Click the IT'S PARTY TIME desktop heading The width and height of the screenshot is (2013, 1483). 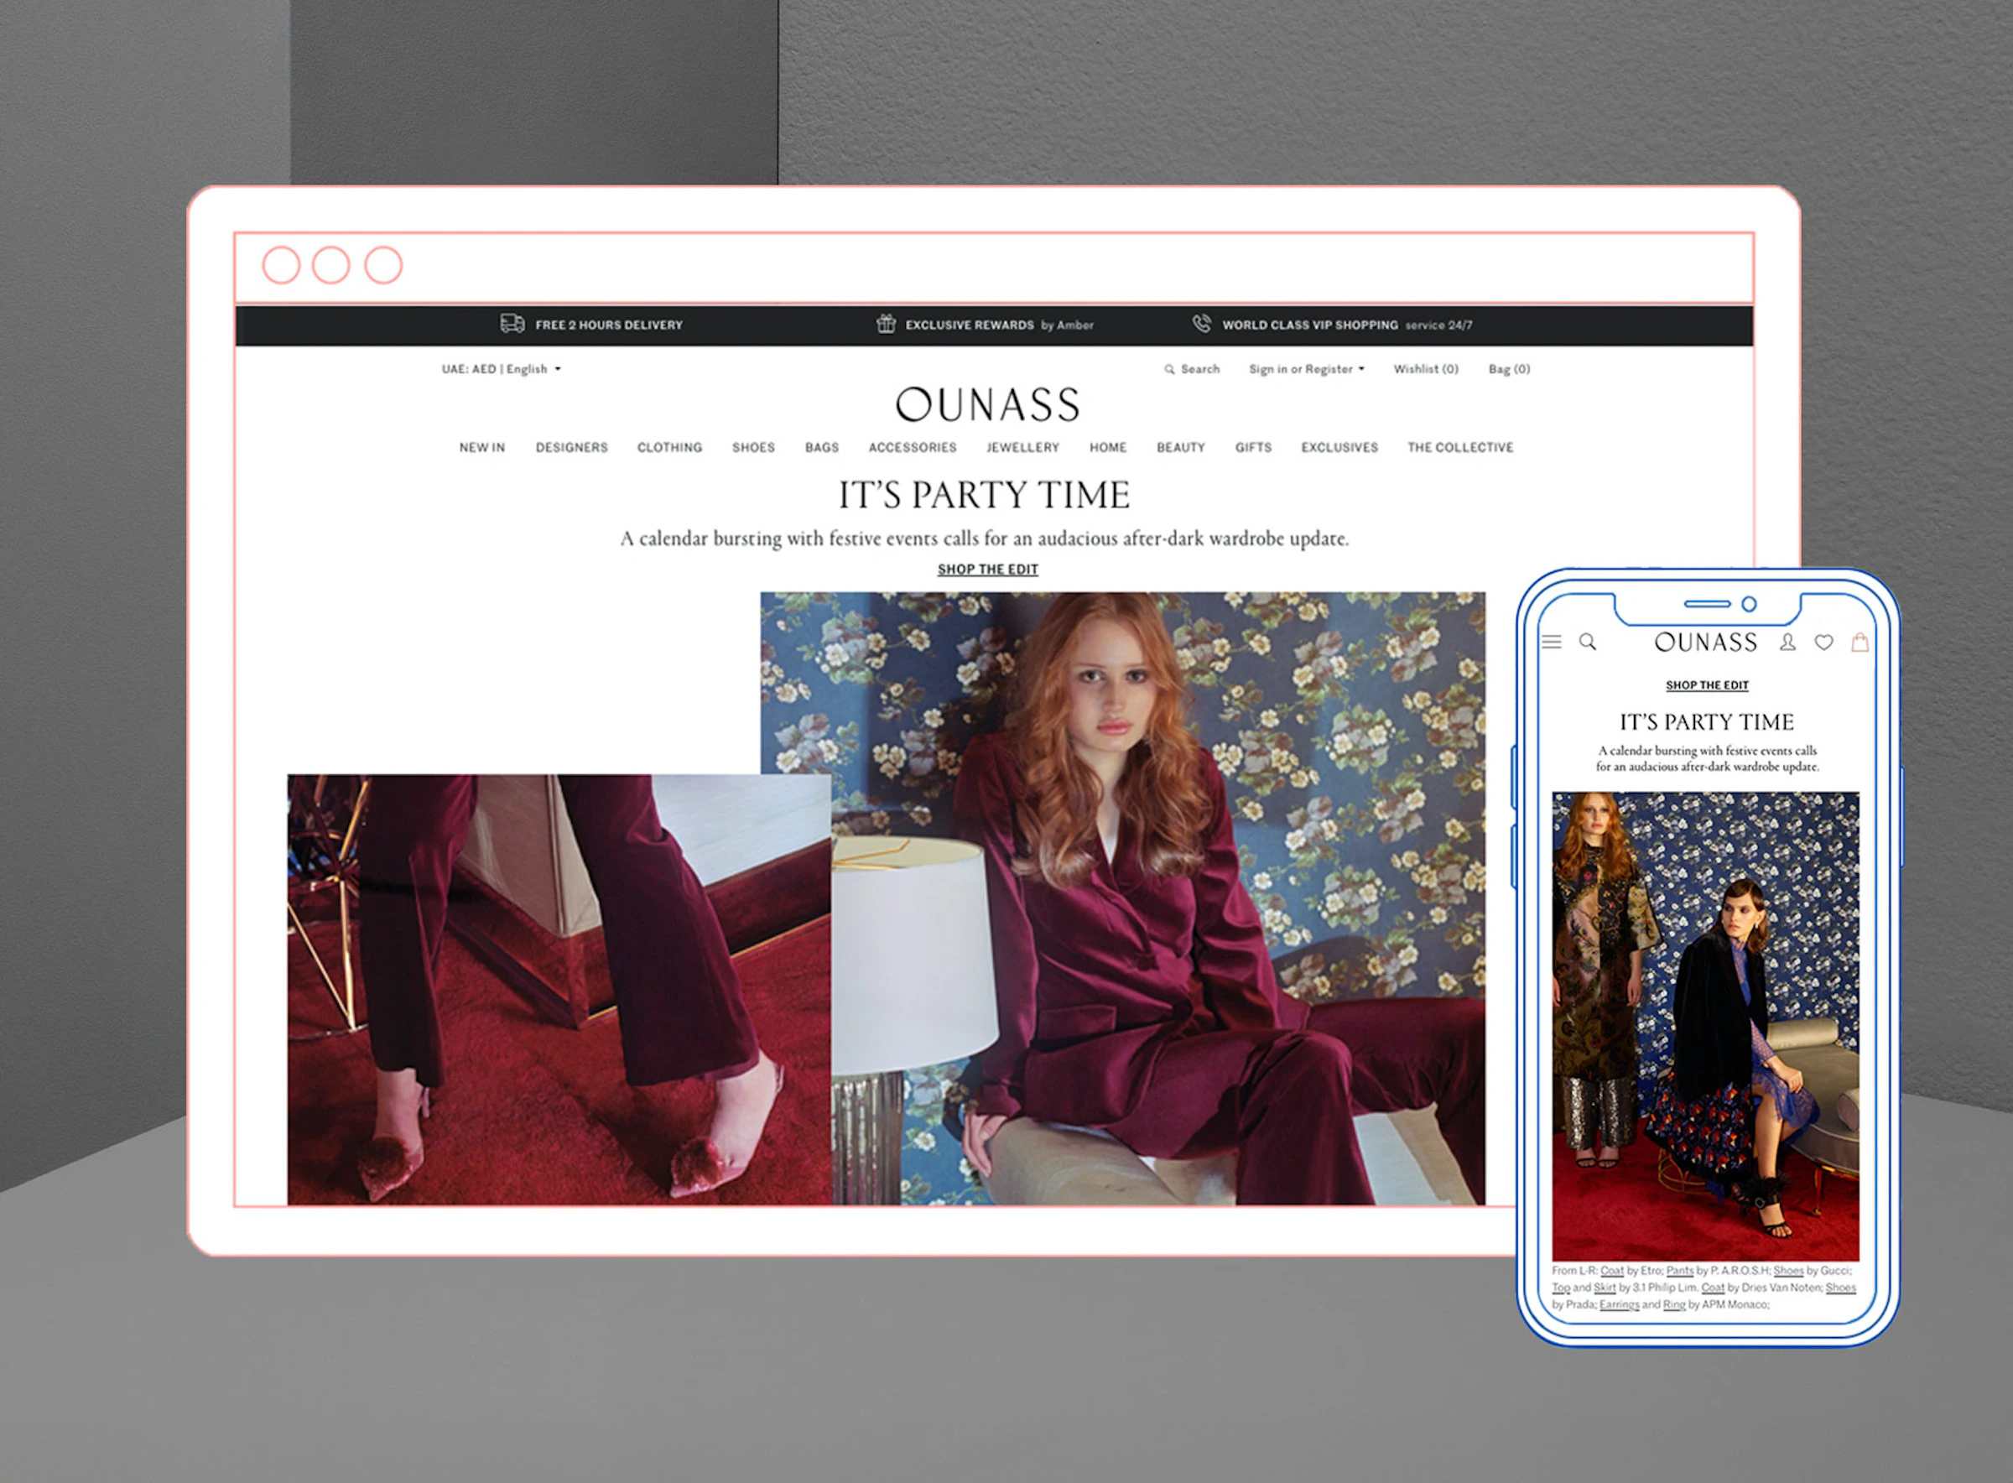[985, 495]
